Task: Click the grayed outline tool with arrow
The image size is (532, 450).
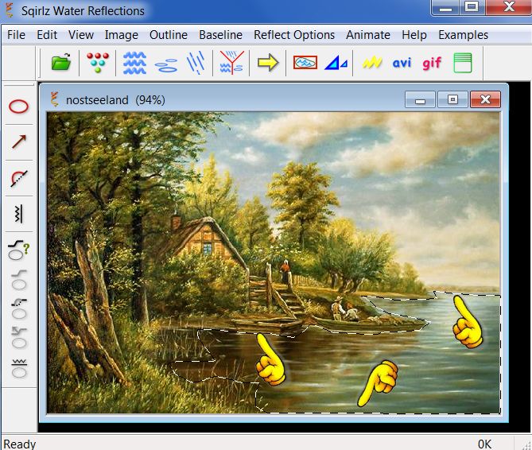Action: click(19, 338)
